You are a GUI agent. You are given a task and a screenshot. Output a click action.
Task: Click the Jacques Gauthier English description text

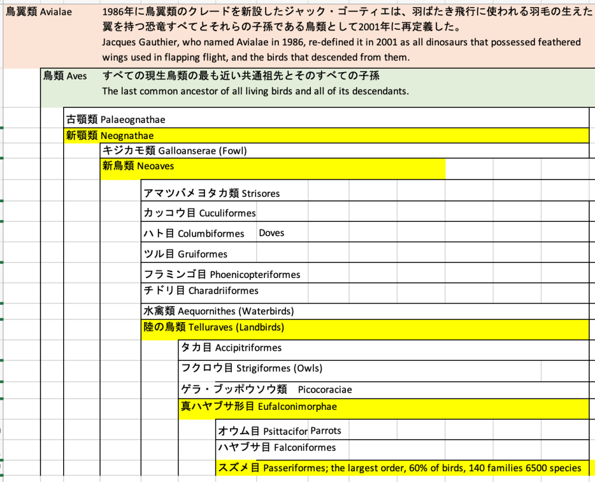[x=341, y=50]
